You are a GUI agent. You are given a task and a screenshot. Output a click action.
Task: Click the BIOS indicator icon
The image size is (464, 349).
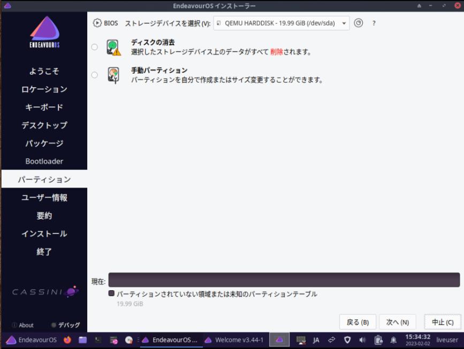(97, 23)
